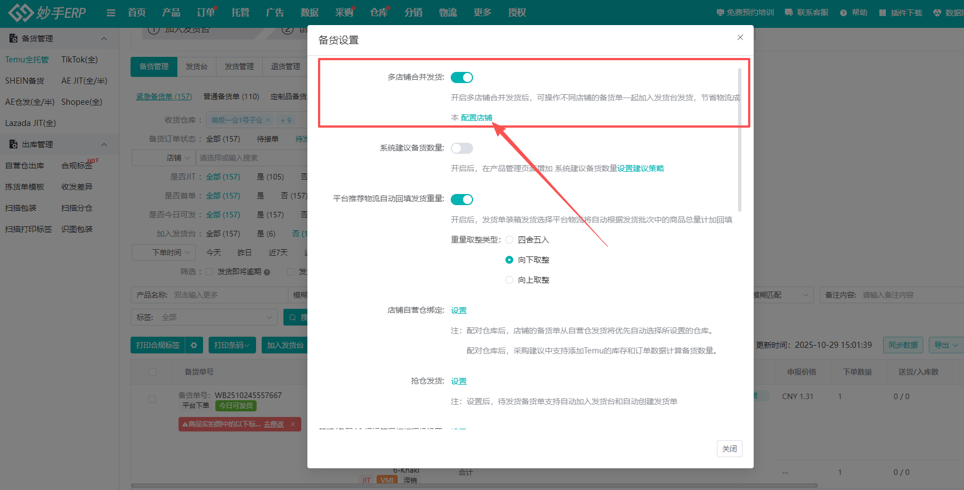This screenshot has height=490, width=964.
Task: Select the 向下取整 radio option
Action: [x=509, y=260]
